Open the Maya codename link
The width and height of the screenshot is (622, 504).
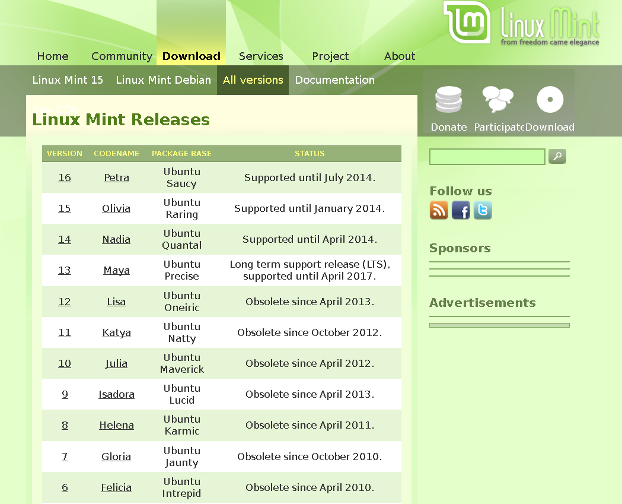coord(116,271)
